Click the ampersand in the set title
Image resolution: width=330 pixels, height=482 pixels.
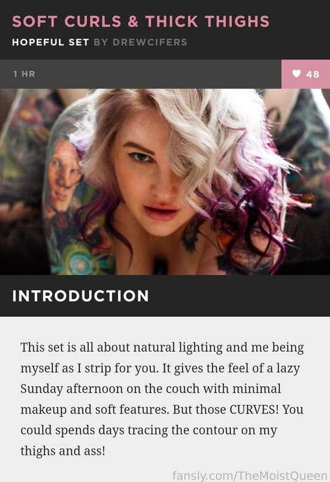[132, 22]
